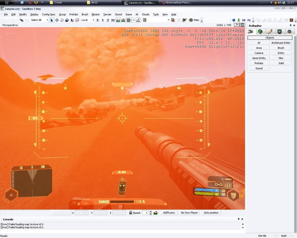Click the Goto position button
297x238 pixels.
point(211,213)
